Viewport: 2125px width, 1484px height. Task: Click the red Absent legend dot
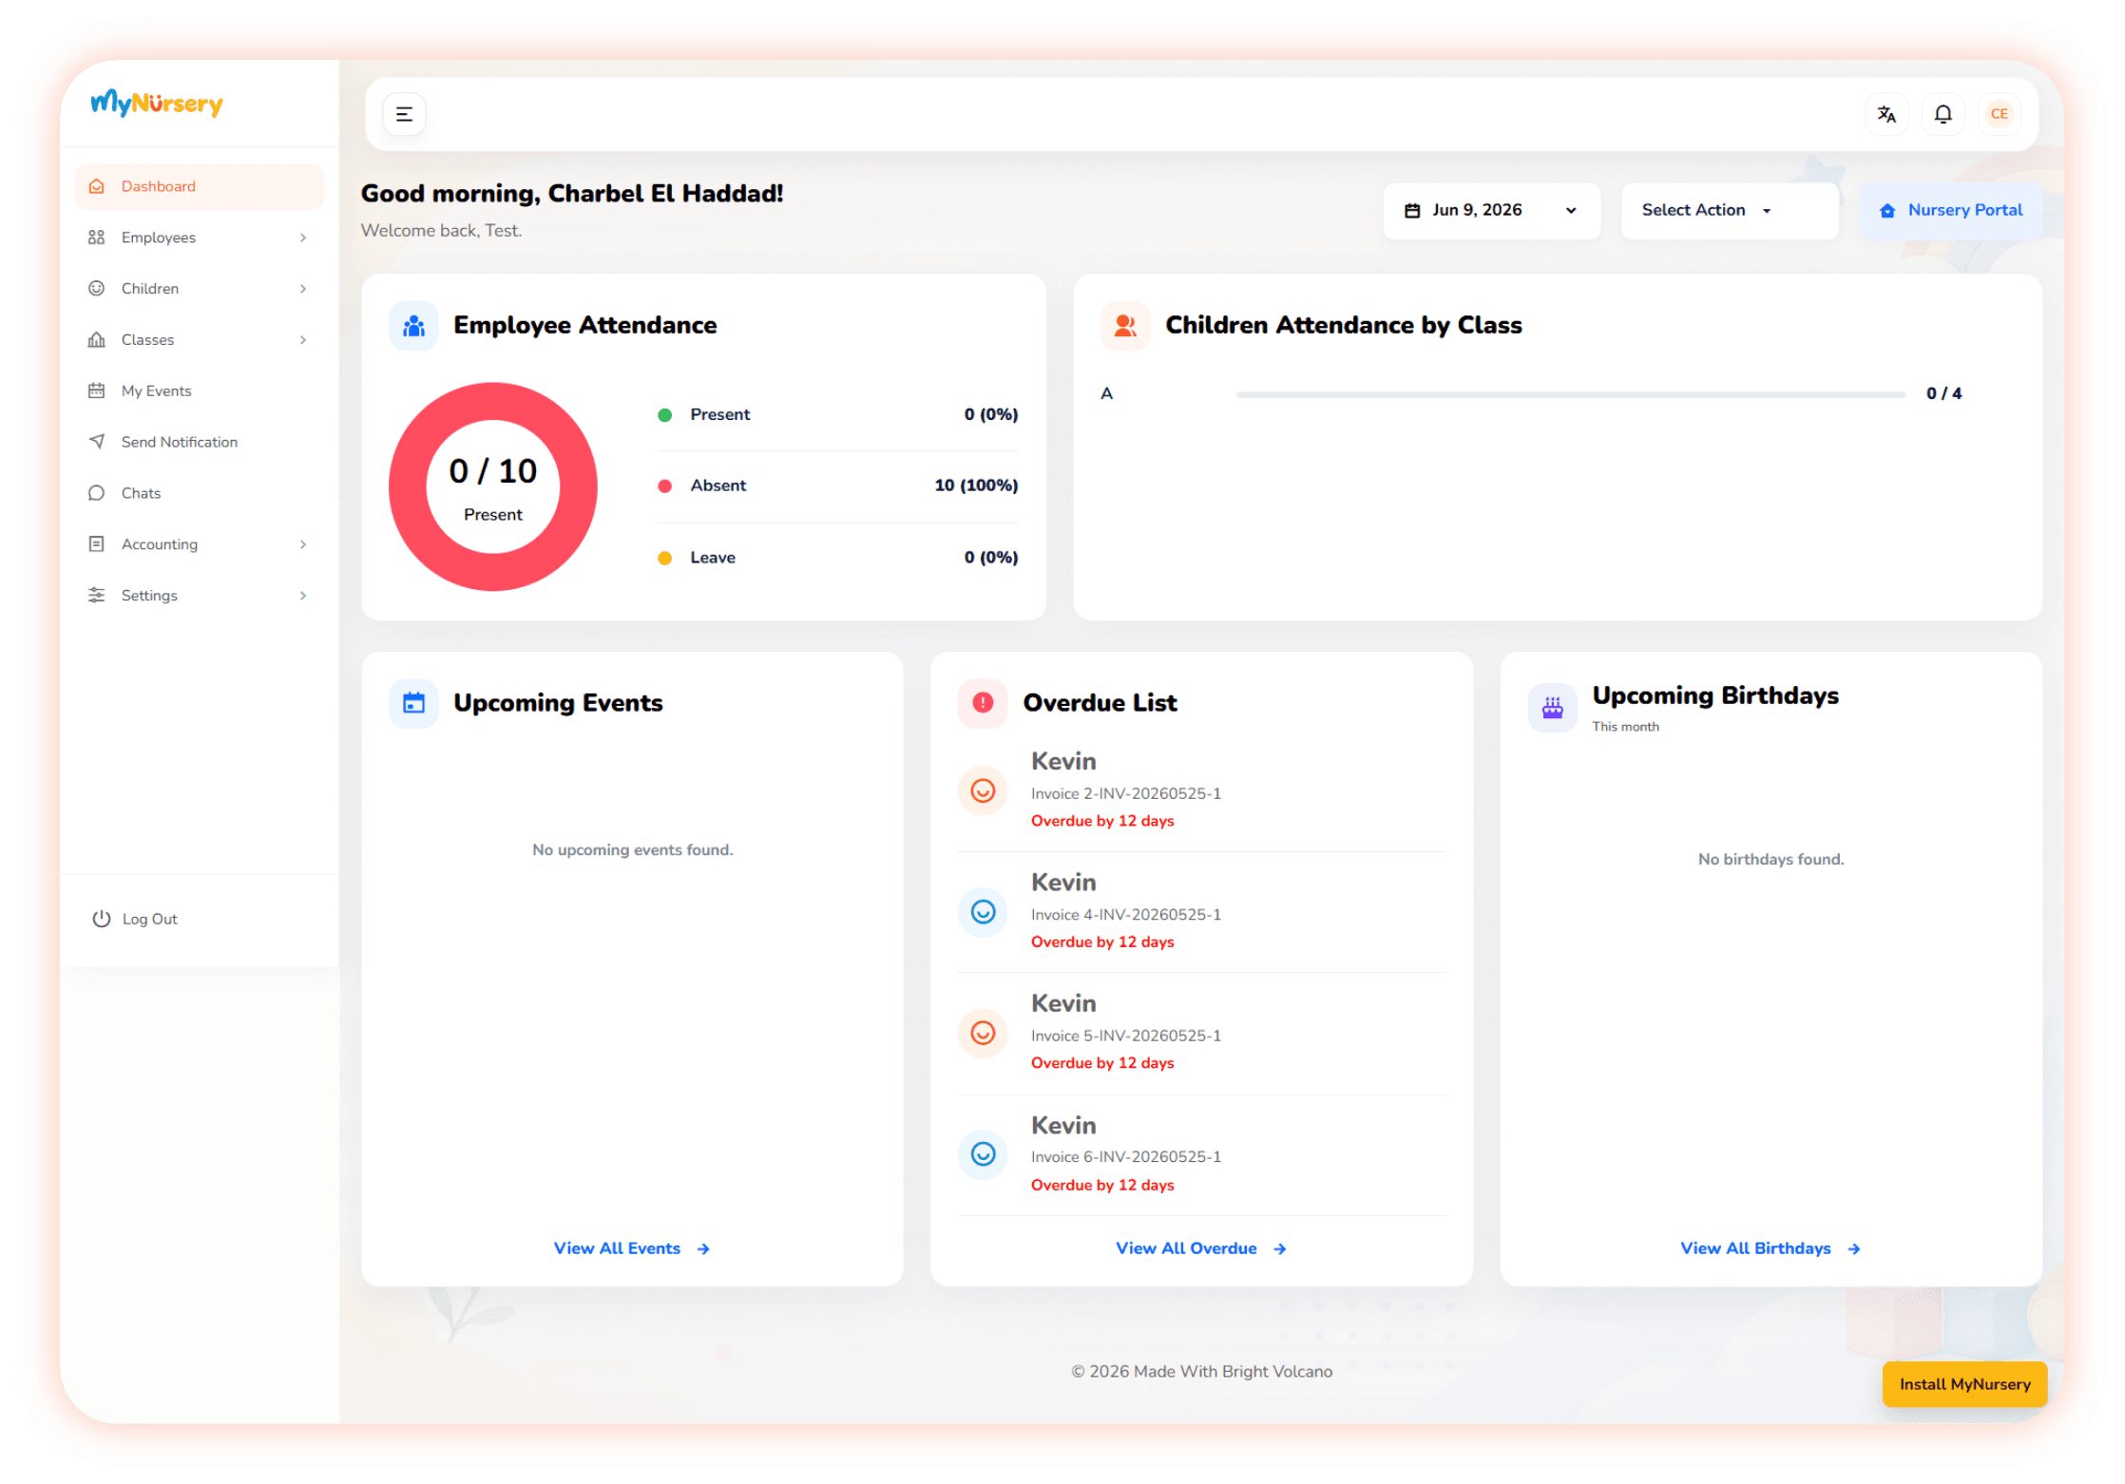pyautogui.click(x=665, y=486)
